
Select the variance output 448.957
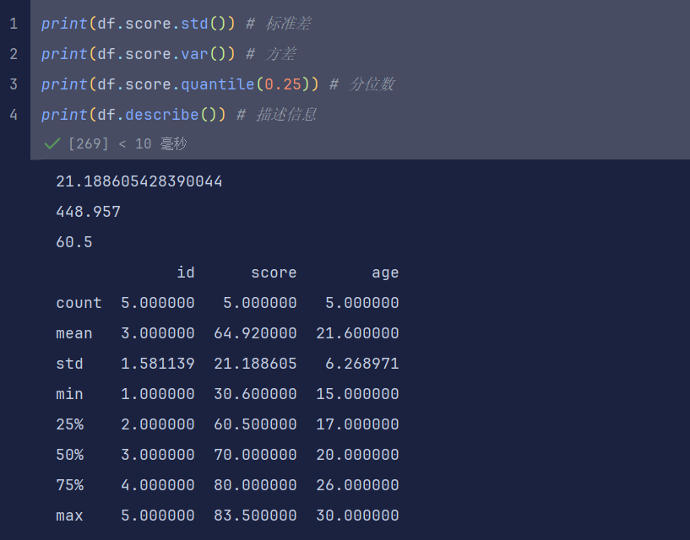(88, 211)
